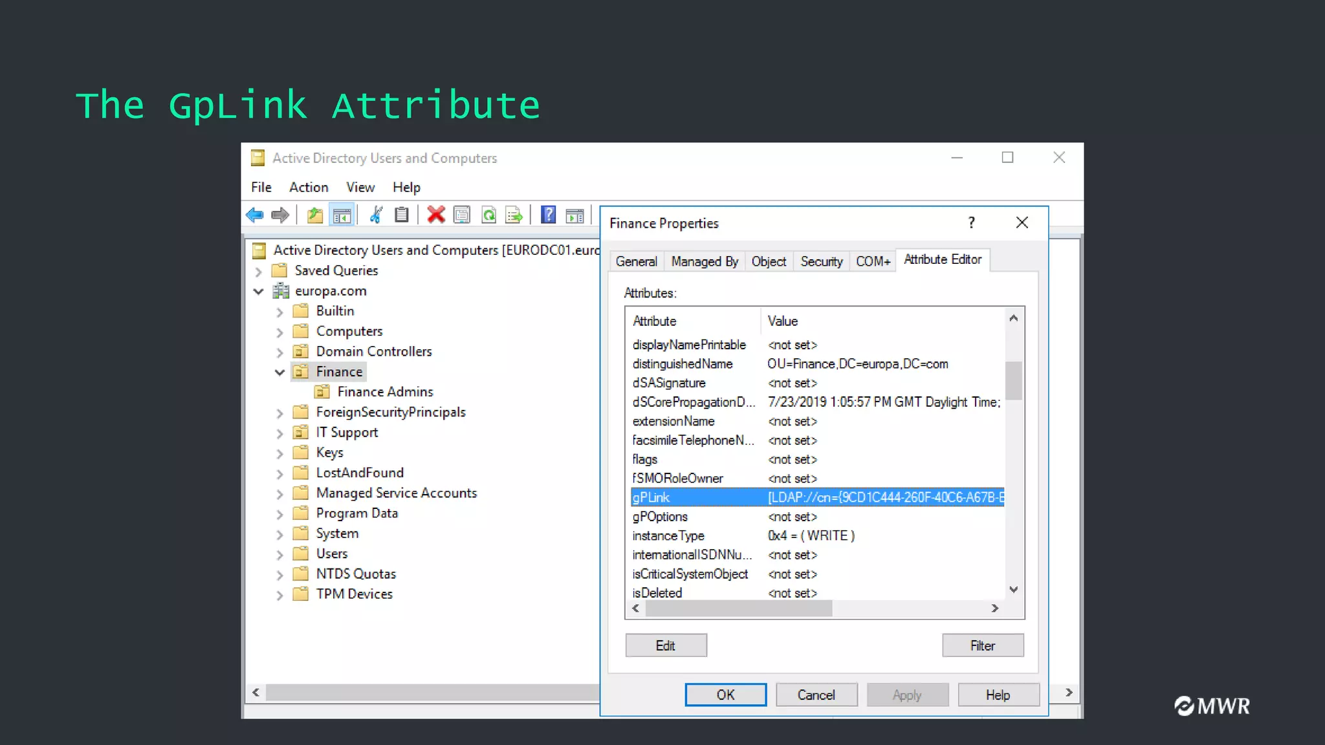
Task: Select the Attribute Editor tab
Action: [x=943, y=259]
